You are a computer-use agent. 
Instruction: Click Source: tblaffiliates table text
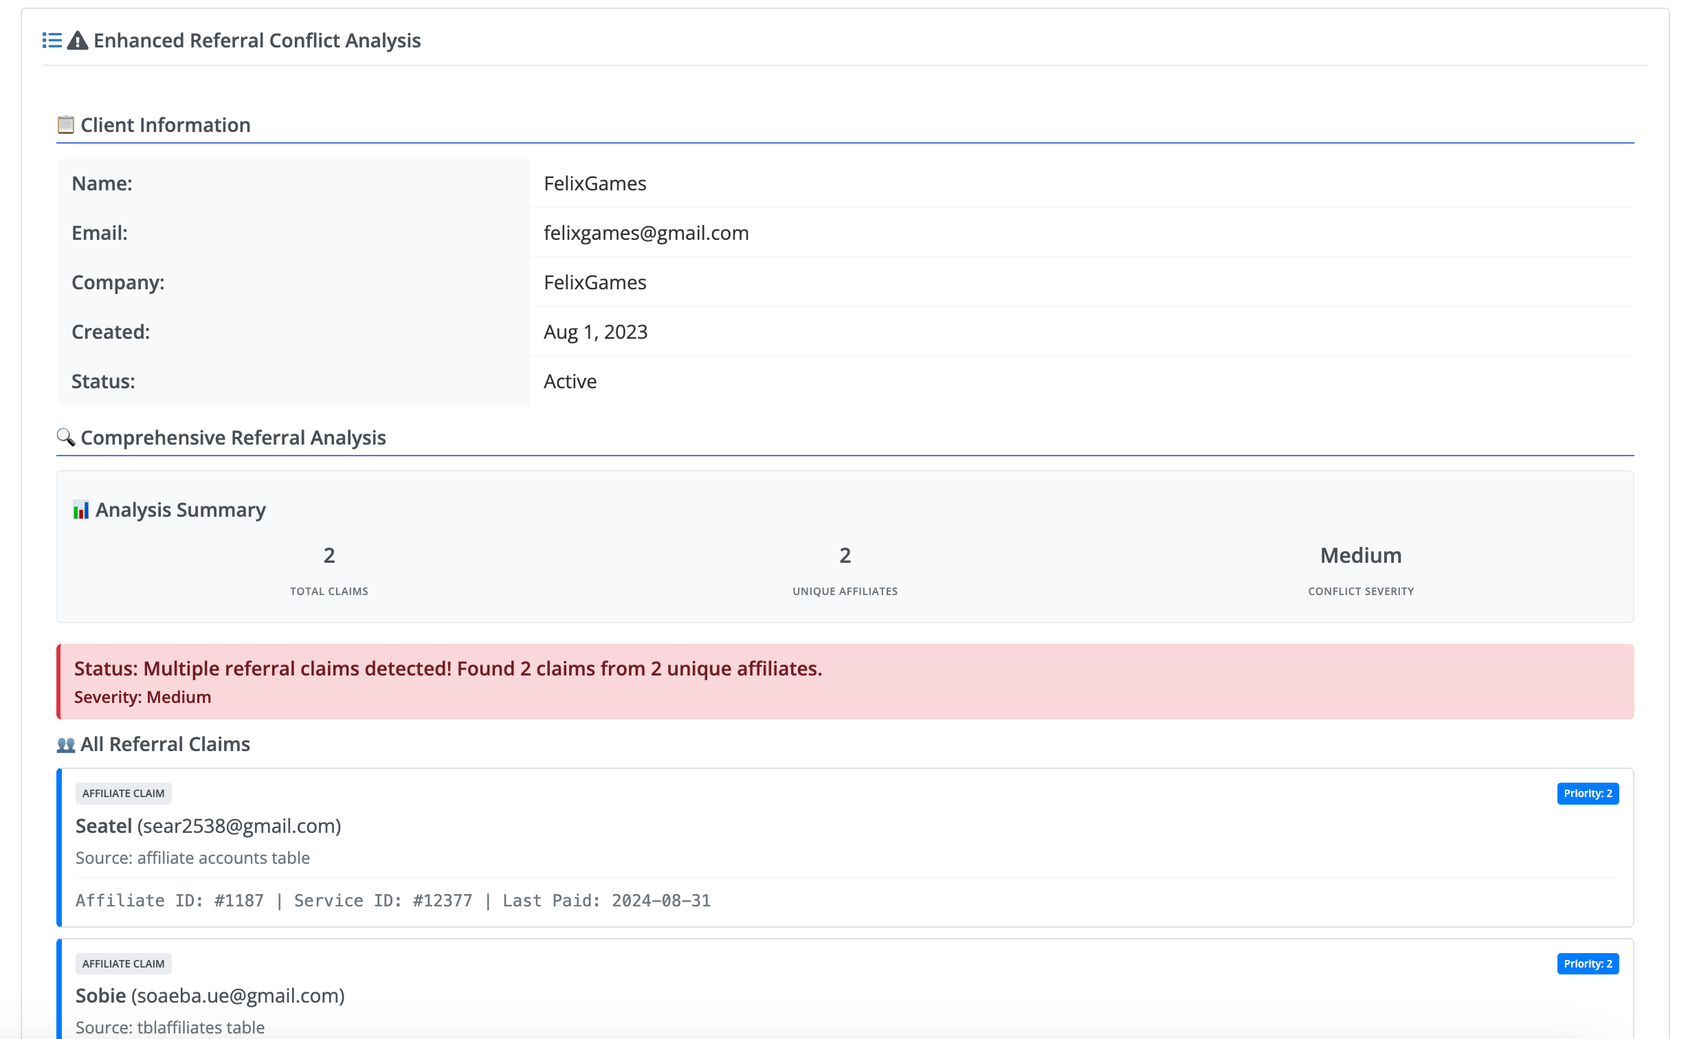[x=170, y=1027]
